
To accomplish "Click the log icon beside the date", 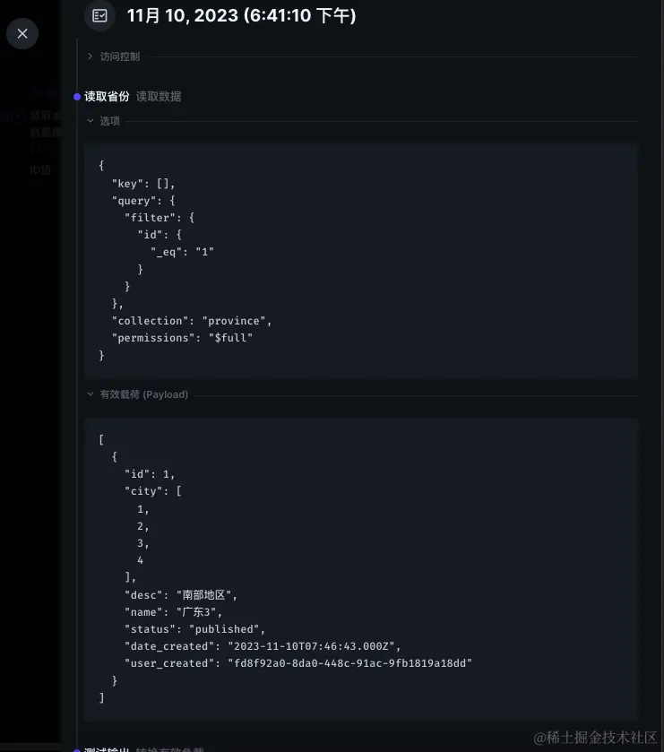I will tap(100, 15).
